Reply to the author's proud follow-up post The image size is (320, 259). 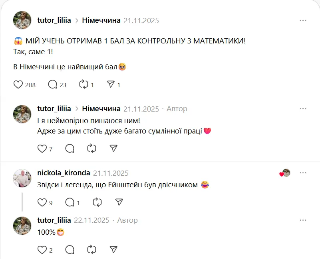[70, 149]
